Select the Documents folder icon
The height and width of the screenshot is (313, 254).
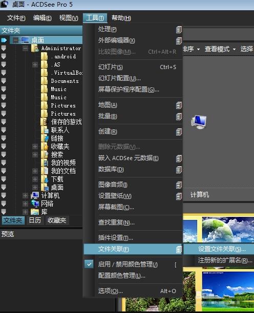[44, 81]
